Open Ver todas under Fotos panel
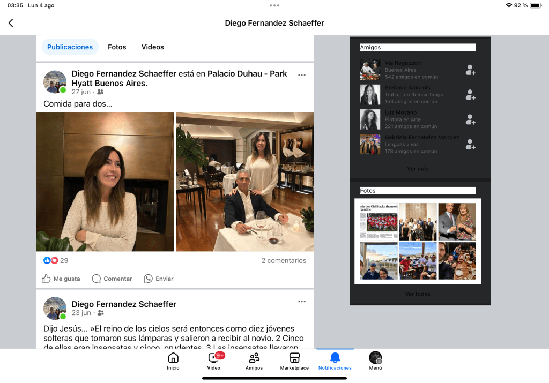This screenshot has width=549, height=383. 418,294
